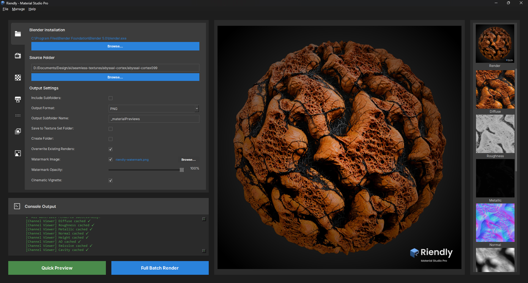
Task: Click the 'Cavity cached' console line
Action: pyautogui.click(x=57, y=250)
